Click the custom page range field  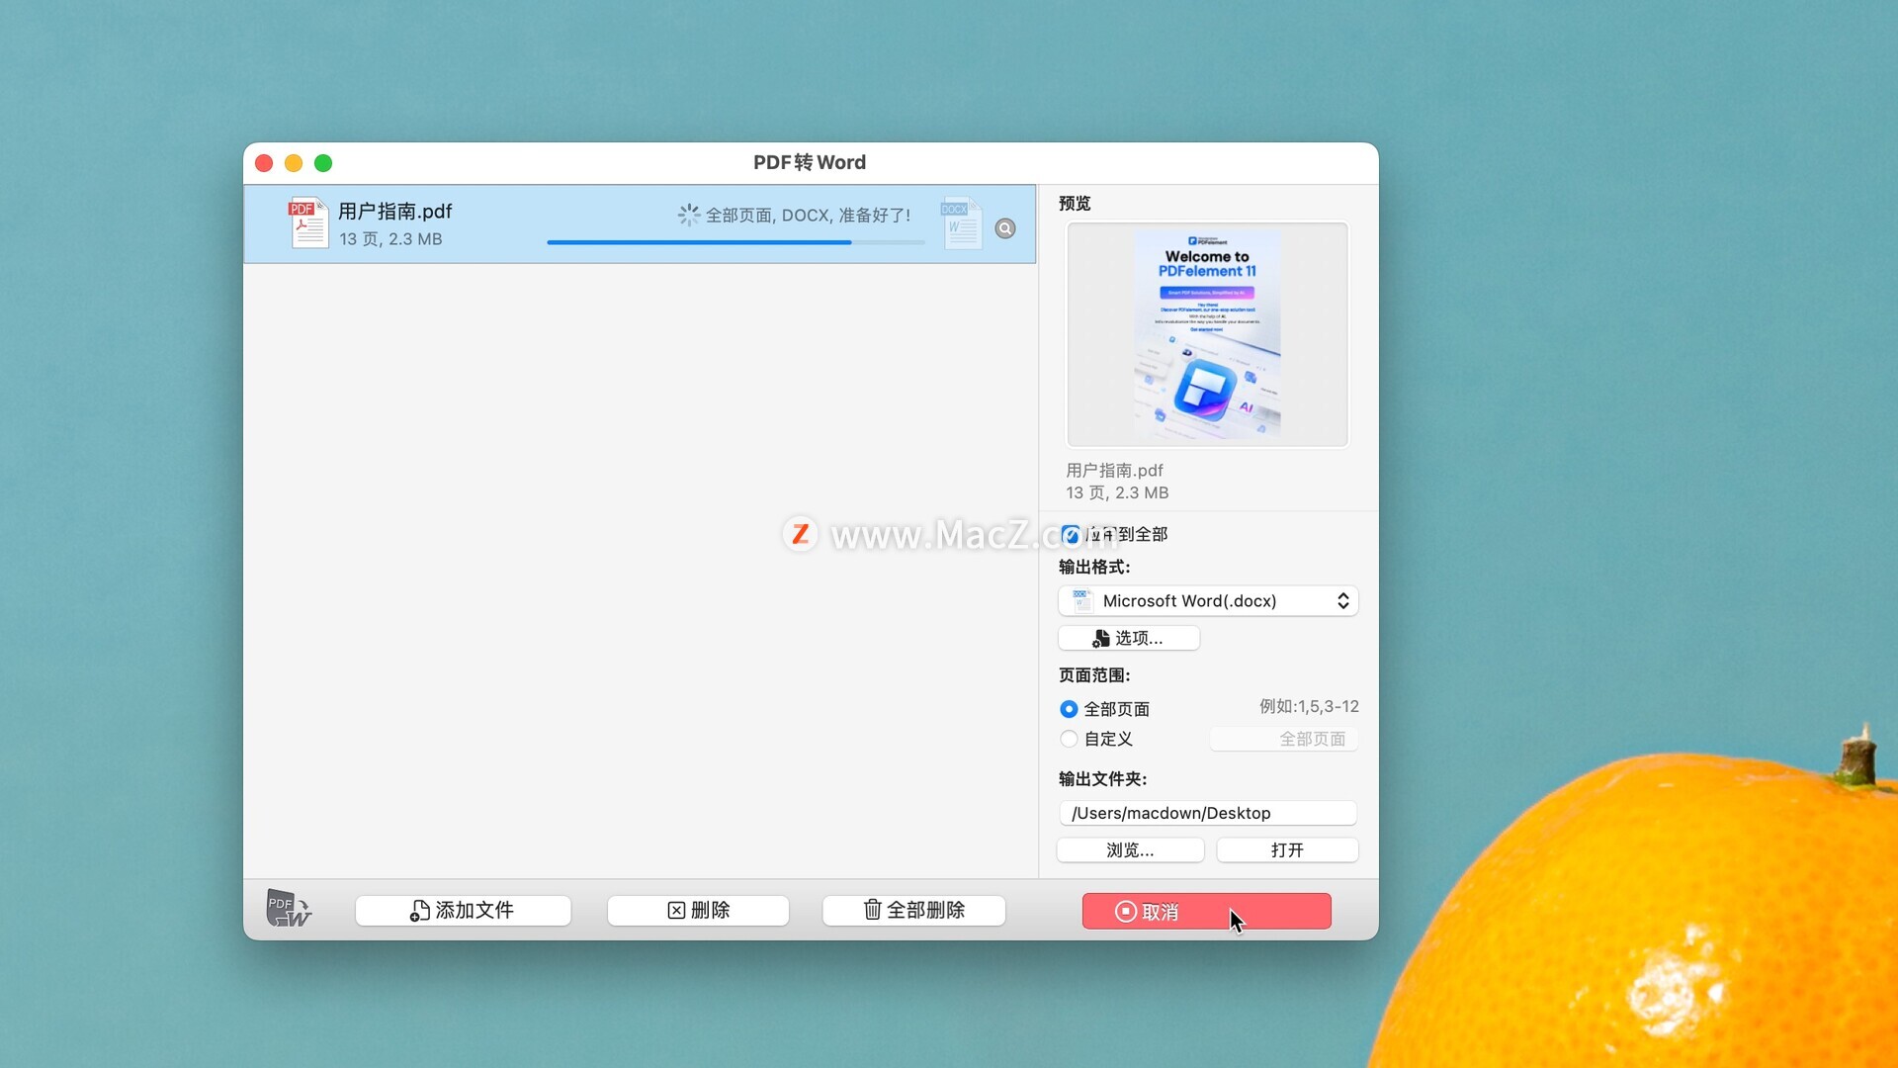click(x=1283, y=739)
